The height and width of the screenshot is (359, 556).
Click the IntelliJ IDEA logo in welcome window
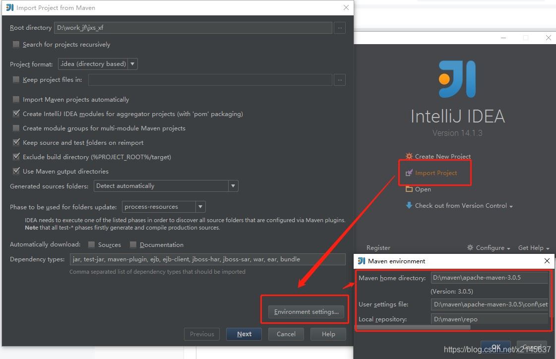point(457,79)
